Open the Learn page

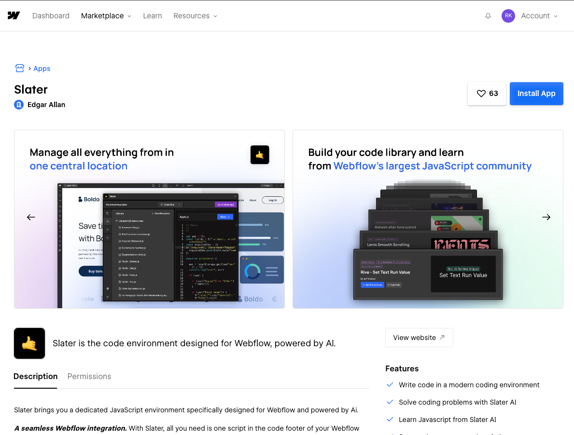point(152,16)
